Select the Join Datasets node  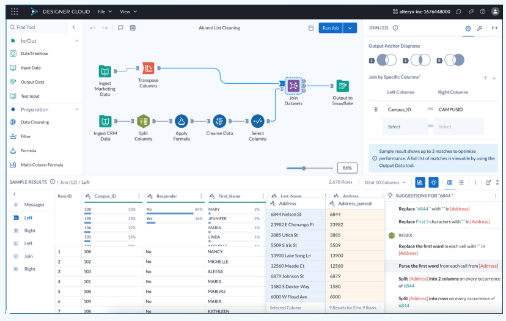coord(293,86)
